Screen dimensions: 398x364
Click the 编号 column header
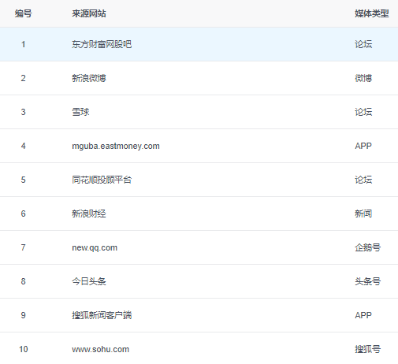click(x=23, y=13)
